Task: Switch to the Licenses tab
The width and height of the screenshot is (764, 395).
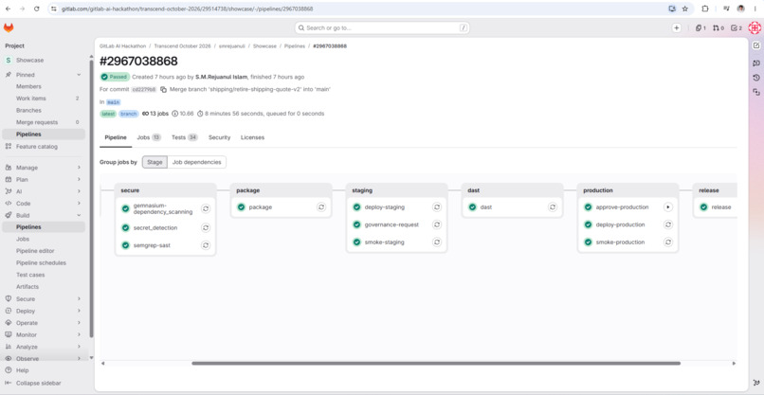Action: pyautogui.click(x=252, y=137)
